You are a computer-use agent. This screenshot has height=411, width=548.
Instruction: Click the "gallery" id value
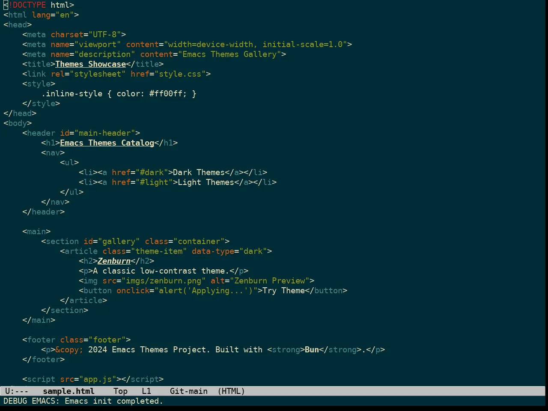pos(119,241)
